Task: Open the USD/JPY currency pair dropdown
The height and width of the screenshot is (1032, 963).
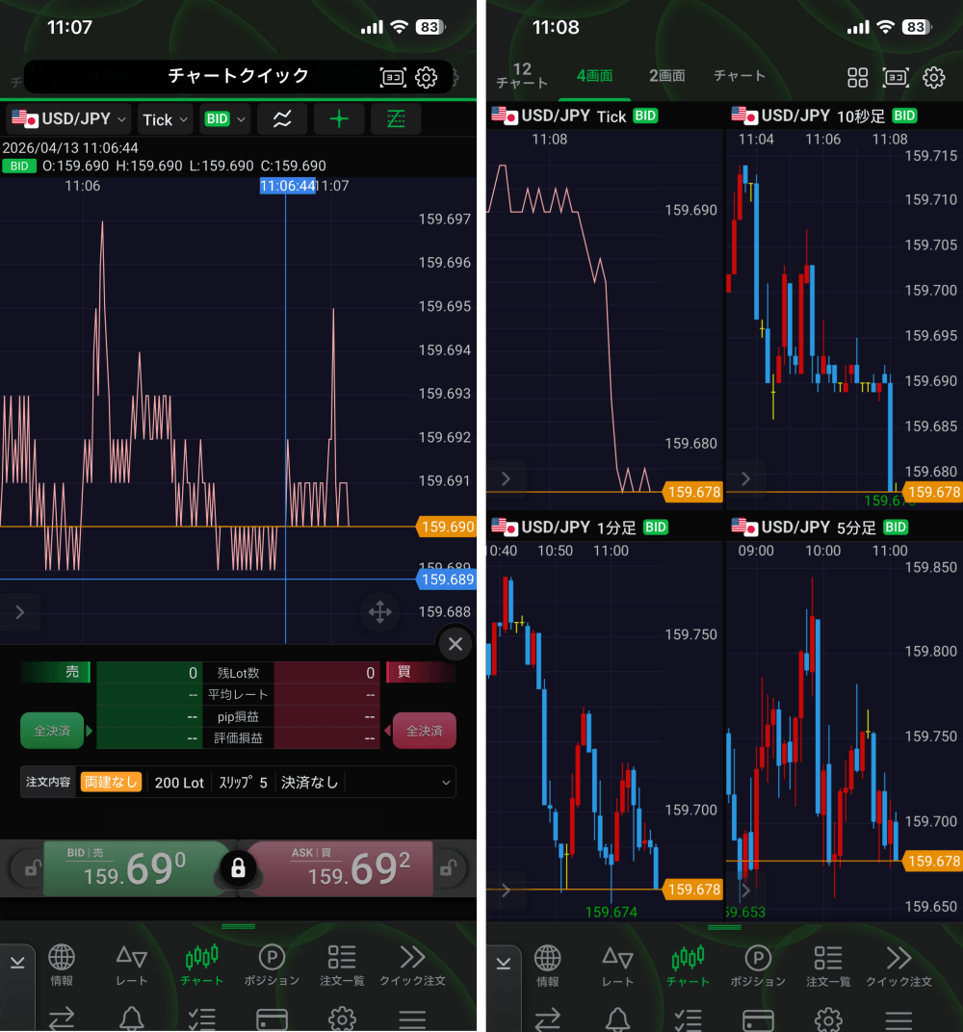Action: click(x=69, y=119)
